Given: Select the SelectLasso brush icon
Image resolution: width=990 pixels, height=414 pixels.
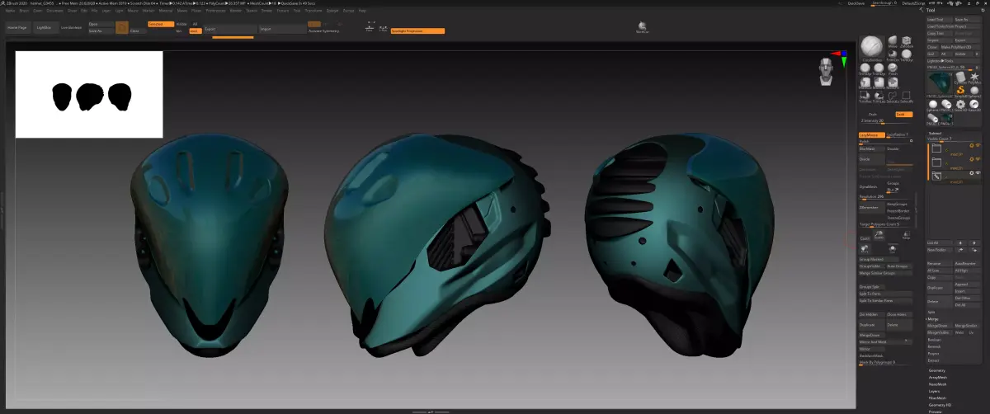Looking at the screenshot, I should click(x=893, y=96).
